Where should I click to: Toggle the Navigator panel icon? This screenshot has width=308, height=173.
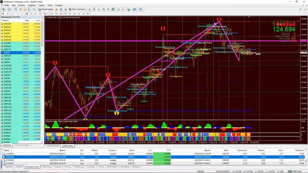point(25,9)
